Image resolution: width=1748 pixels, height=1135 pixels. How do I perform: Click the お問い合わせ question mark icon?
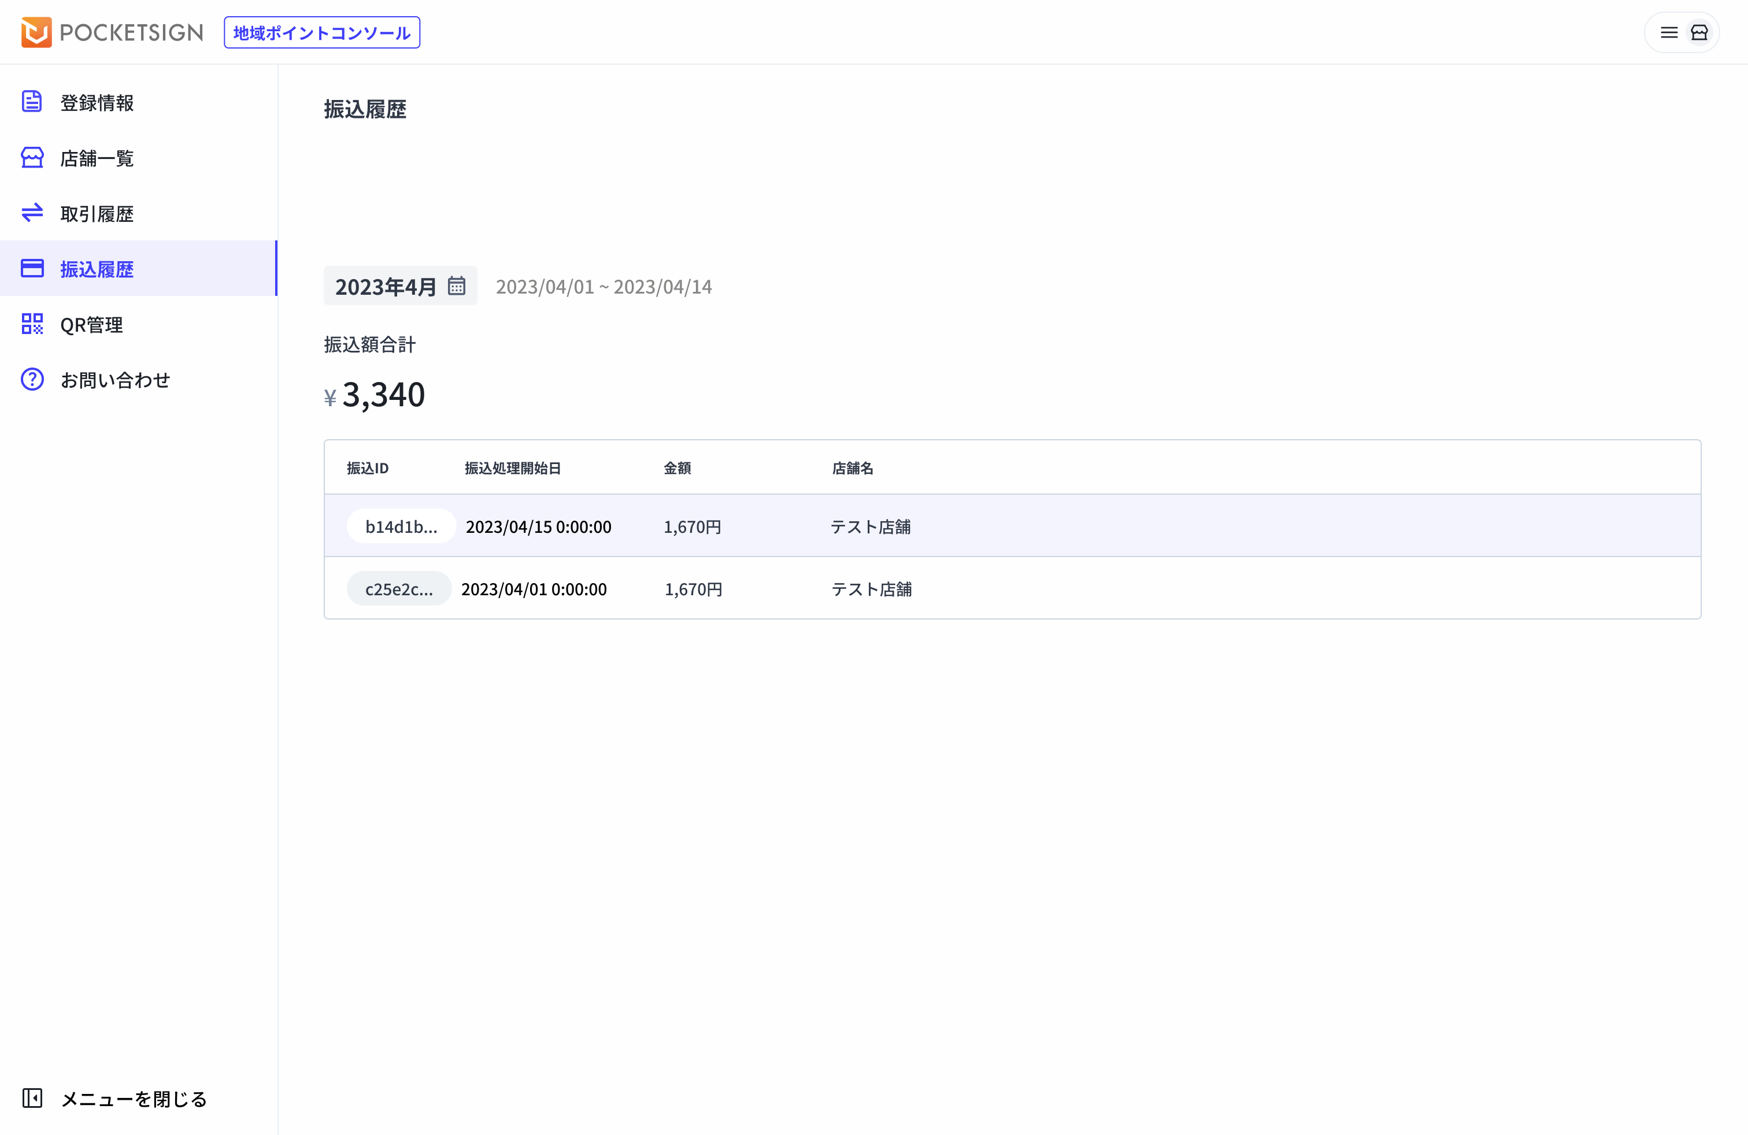click(x=32, y=380)
